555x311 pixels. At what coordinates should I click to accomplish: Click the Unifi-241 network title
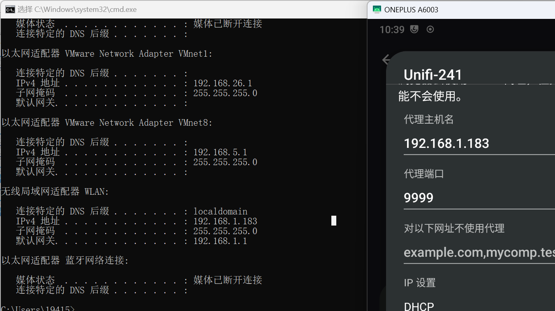[433, 75]
